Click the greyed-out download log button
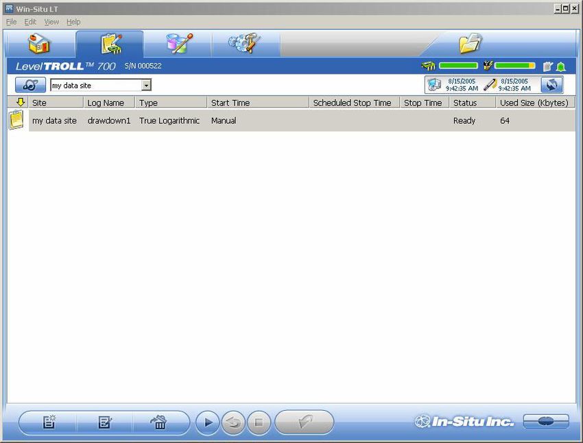The image size is (583, 443). click(304, 422)
